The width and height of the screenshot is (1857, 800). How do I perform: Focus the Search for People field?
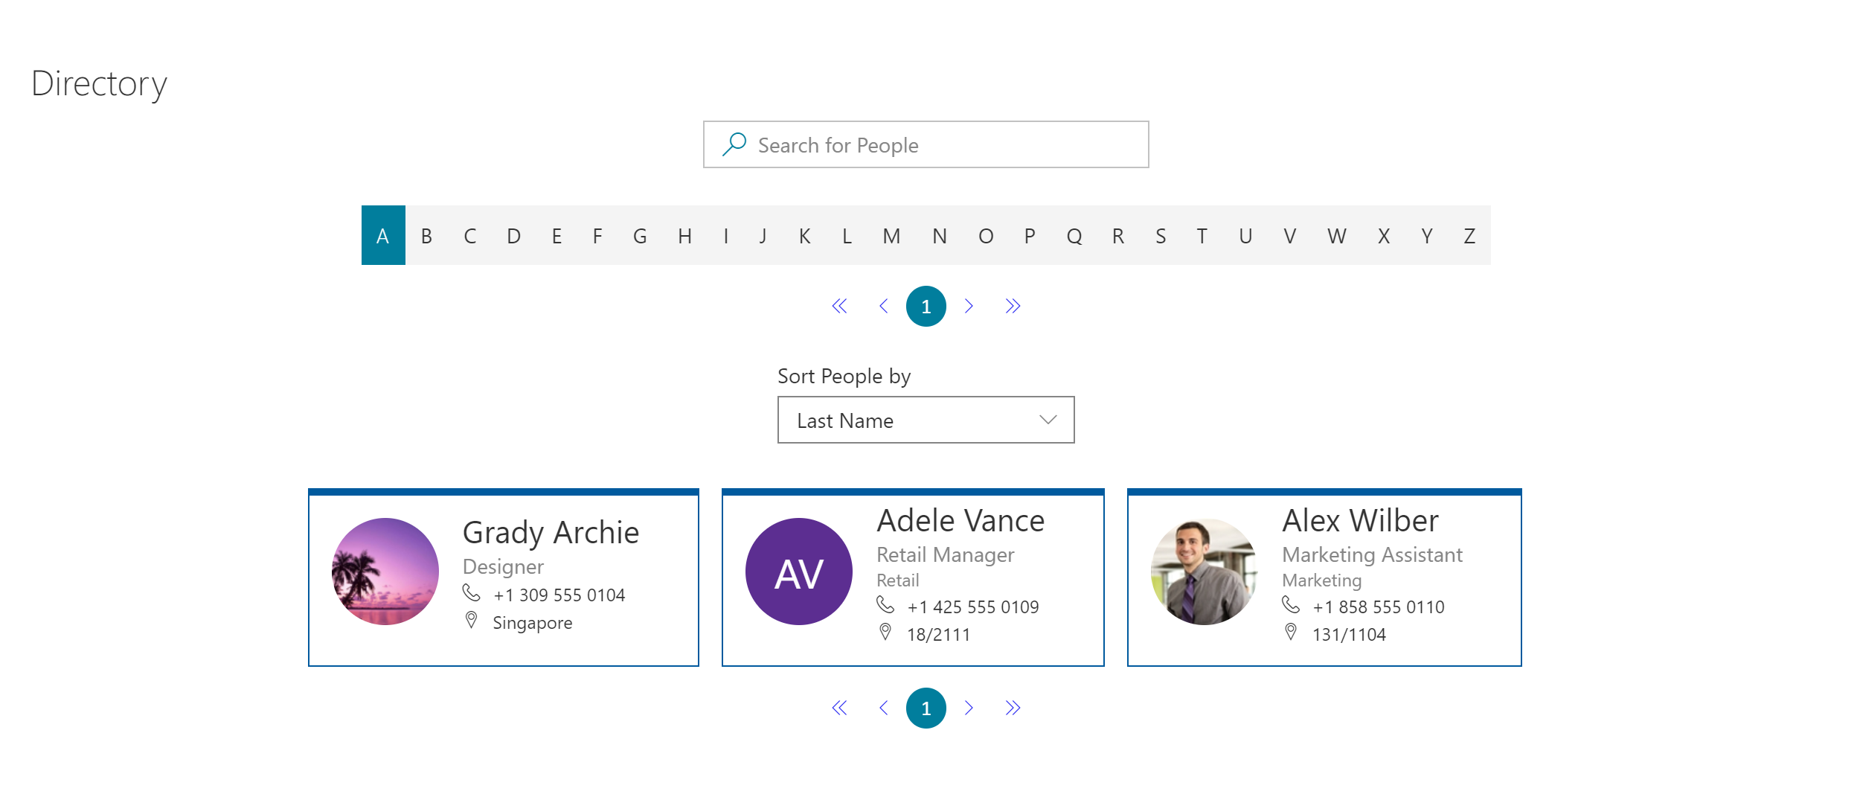coord(926,144)
